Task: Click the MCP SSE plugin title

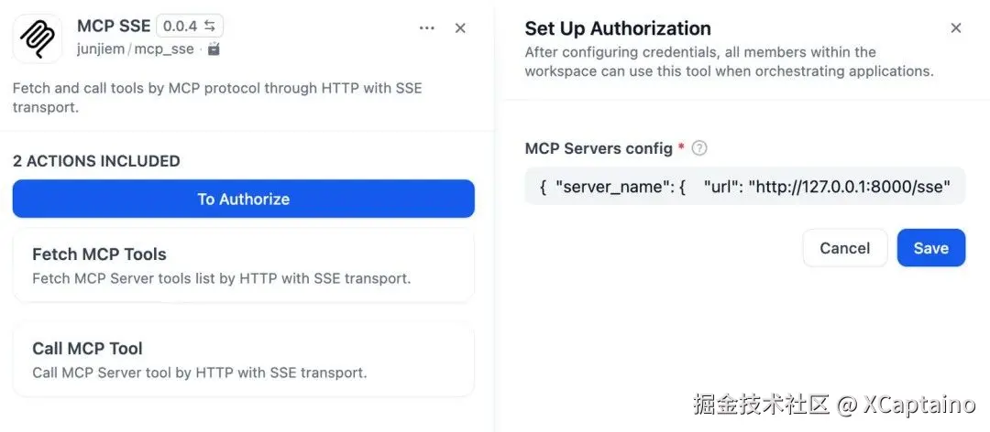Action: tap(114, 27)
